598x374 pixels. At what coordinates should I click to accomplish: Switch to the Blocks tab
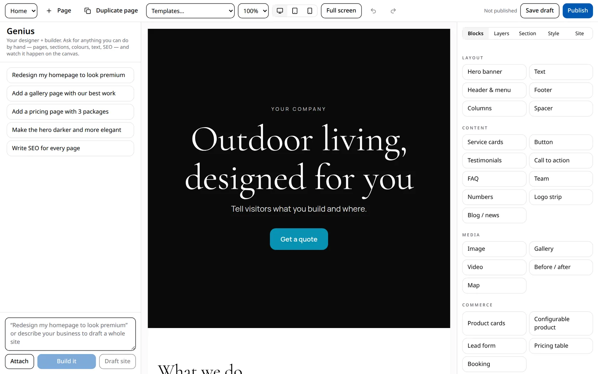[x=476, y=33]
